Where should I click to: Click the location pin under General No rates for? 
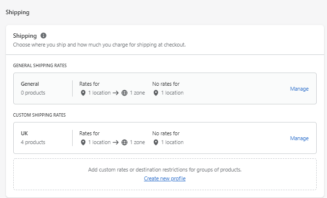pos(156,93)
